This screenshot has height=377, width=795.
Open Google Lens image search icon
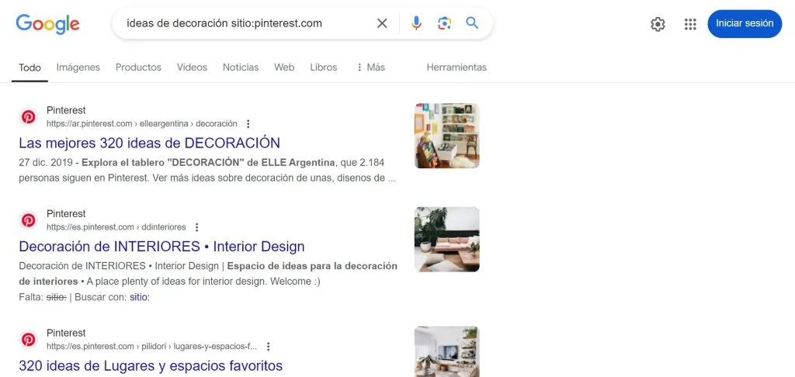(444, 23)
